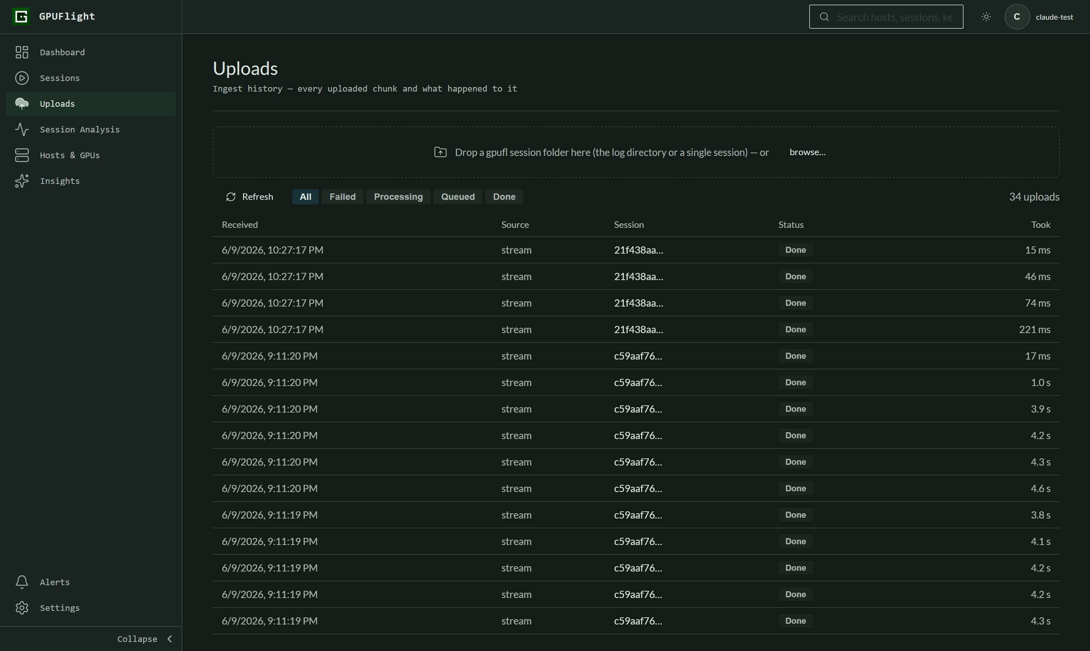
Task: Click the claude-test username
Action: pos(1054,17)
